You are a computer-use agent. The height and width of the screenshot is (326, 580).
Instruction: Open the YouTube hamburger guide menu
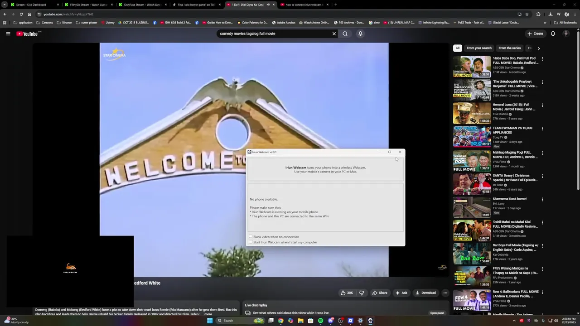(x=8, y=34)
